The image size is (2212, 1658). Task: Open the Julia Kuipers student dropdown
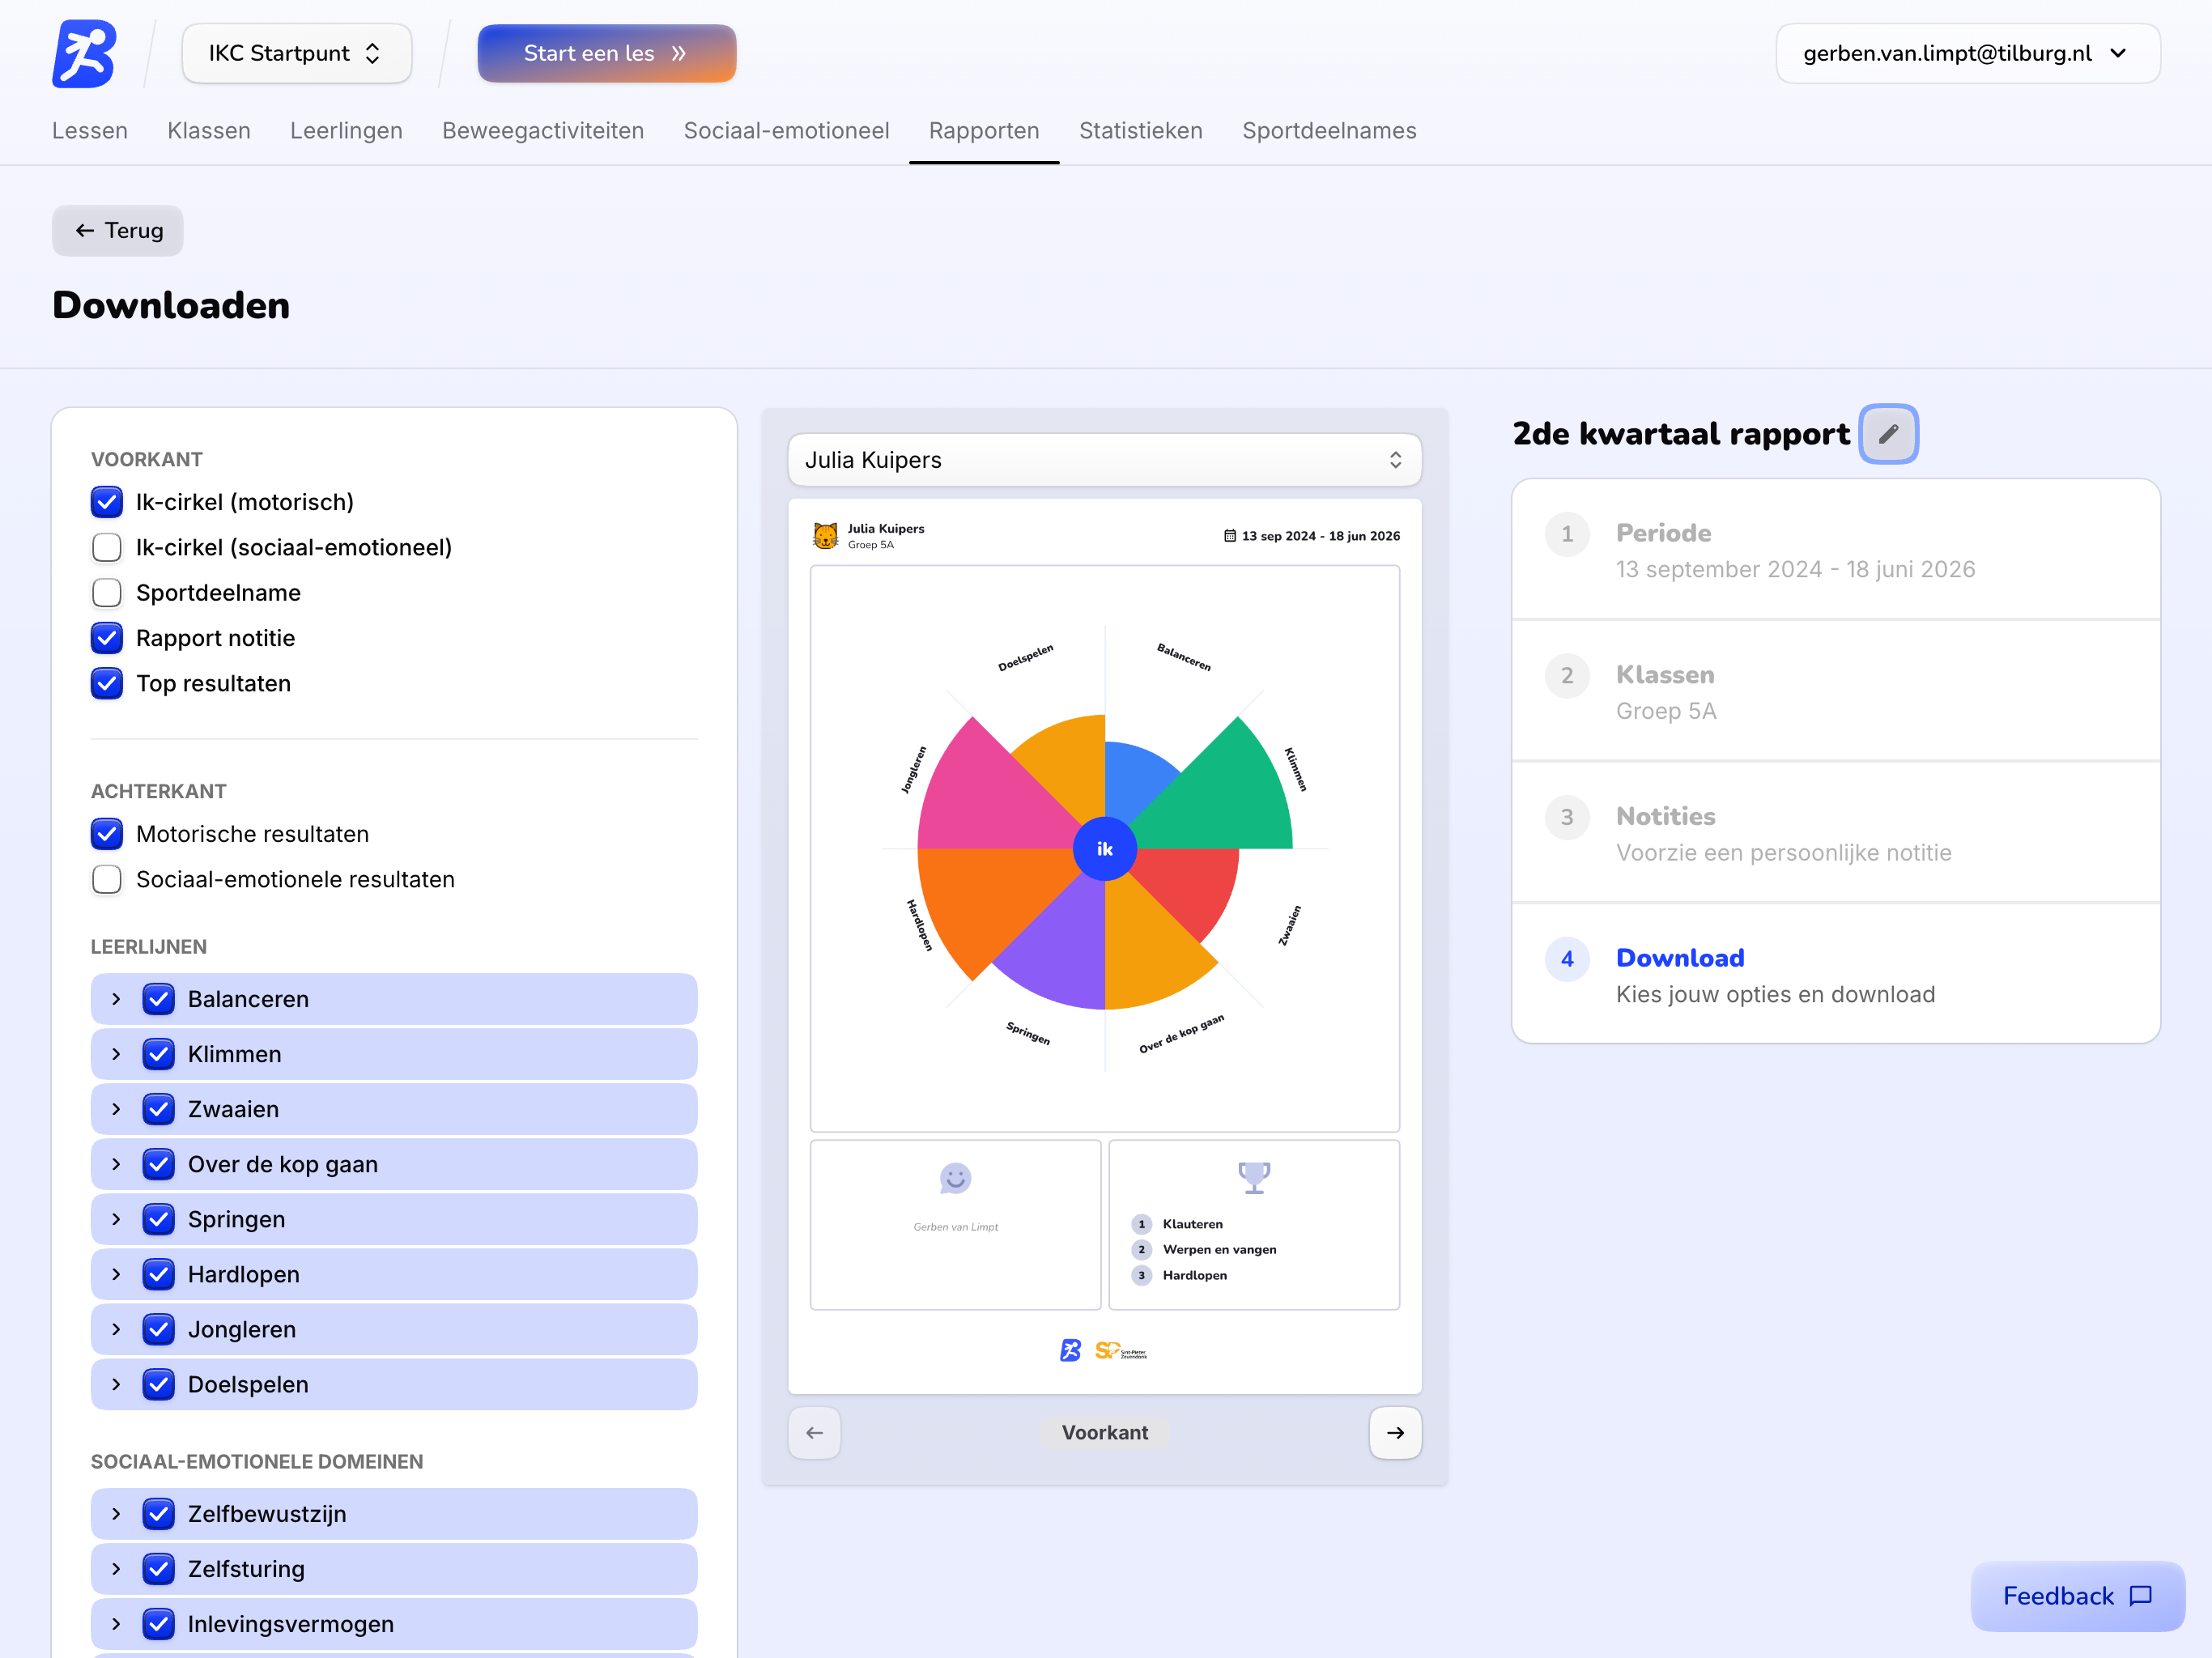click(x=1104, y=460)
